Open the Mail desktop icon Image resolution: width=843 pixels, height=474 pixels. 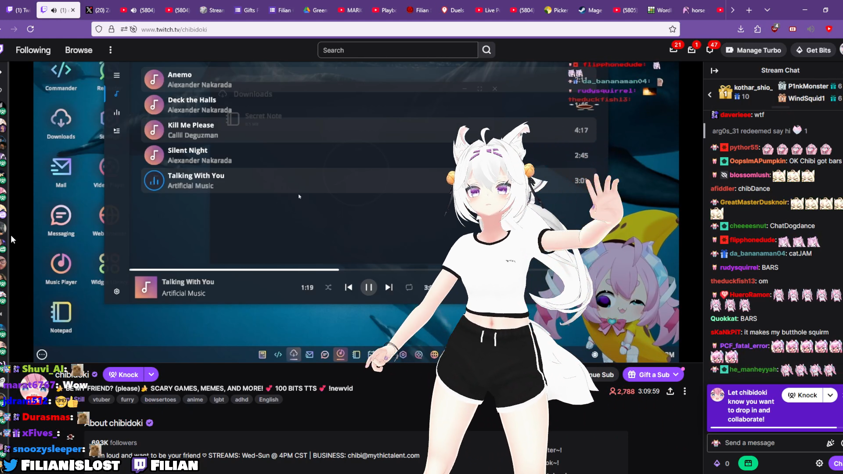pos(61,172)
